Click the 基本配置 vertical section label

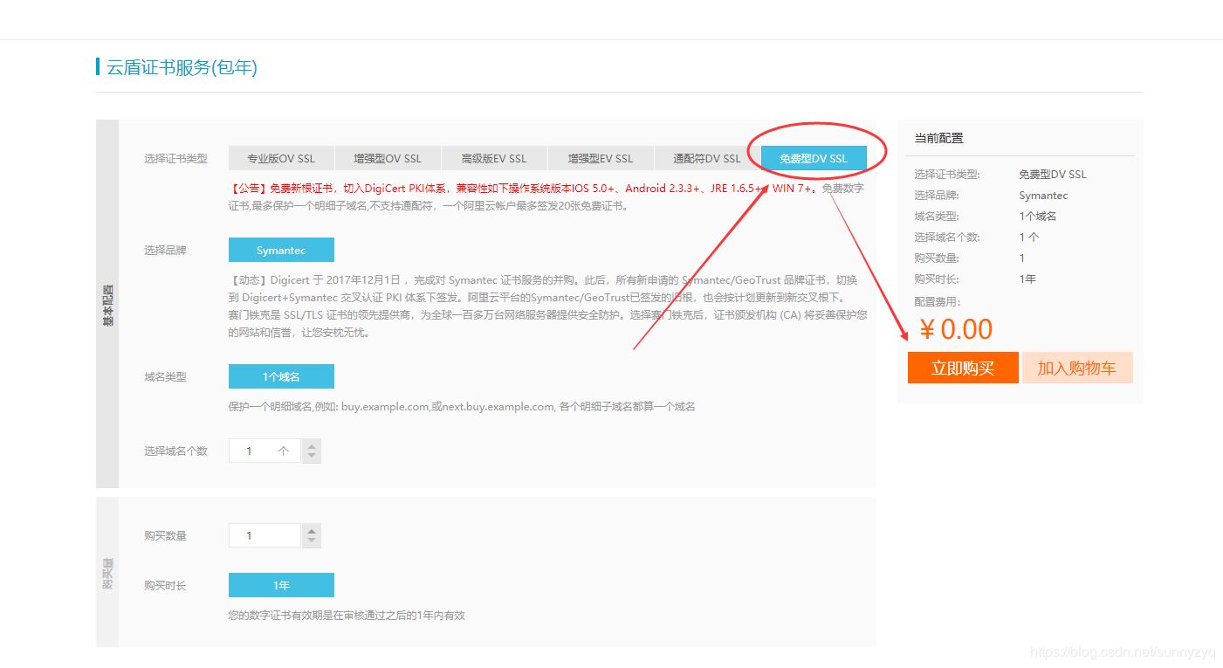coord(107,304)
